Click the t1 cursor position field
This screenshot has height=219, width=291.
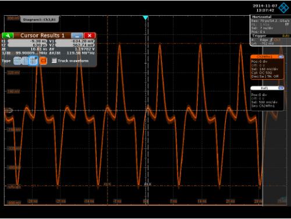[27, 41]
